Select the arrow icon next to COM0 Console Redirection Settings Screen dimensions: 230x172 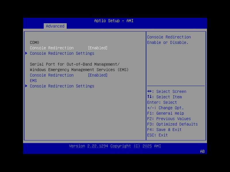point(26,53)
